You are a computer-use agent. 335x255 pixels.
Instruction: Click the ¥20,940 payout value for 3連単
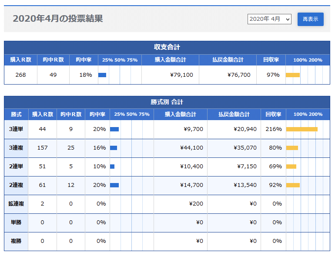coord(245,129)
